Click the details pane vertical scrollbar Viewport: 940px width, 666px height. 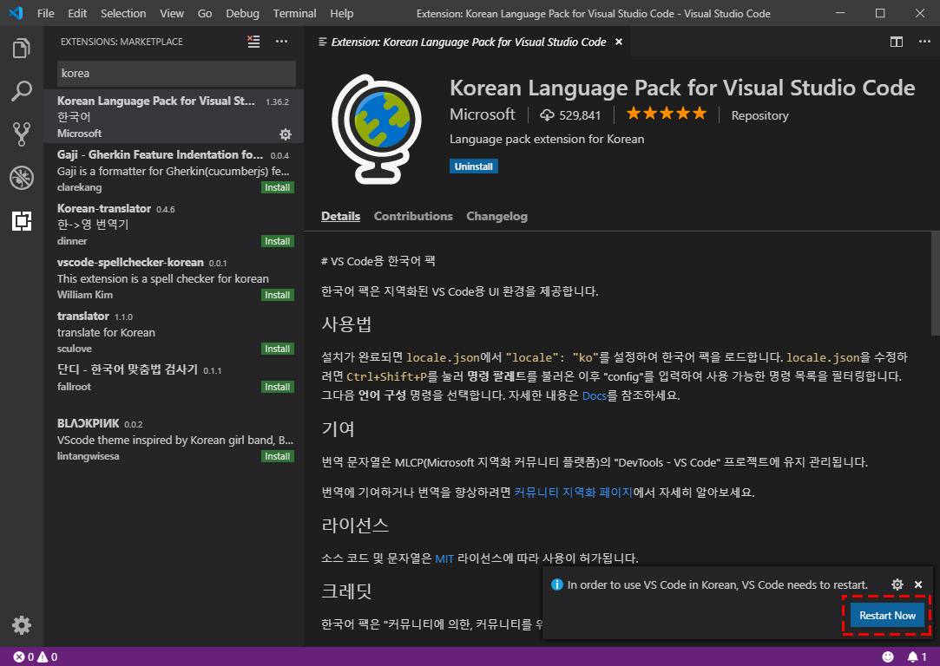point(935,284)
